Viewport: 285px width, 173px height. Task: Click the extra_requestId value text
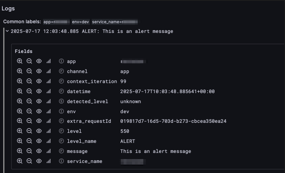click(173, 121)
